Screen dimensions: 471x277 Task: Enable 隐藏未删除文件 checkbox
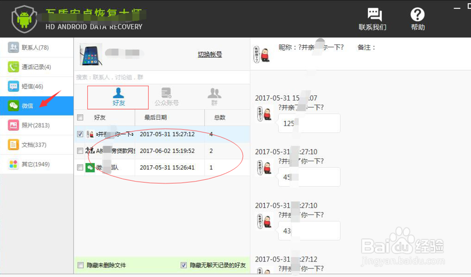(x=81, y=265)
